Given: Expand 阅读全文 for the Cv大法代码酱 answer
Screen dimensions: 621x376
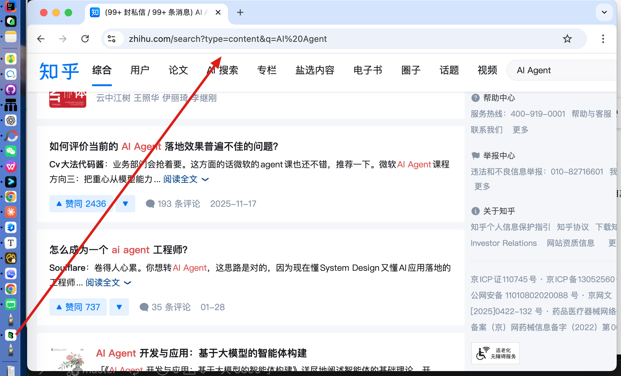Looking at the screenshot, I should coord(186,179).
